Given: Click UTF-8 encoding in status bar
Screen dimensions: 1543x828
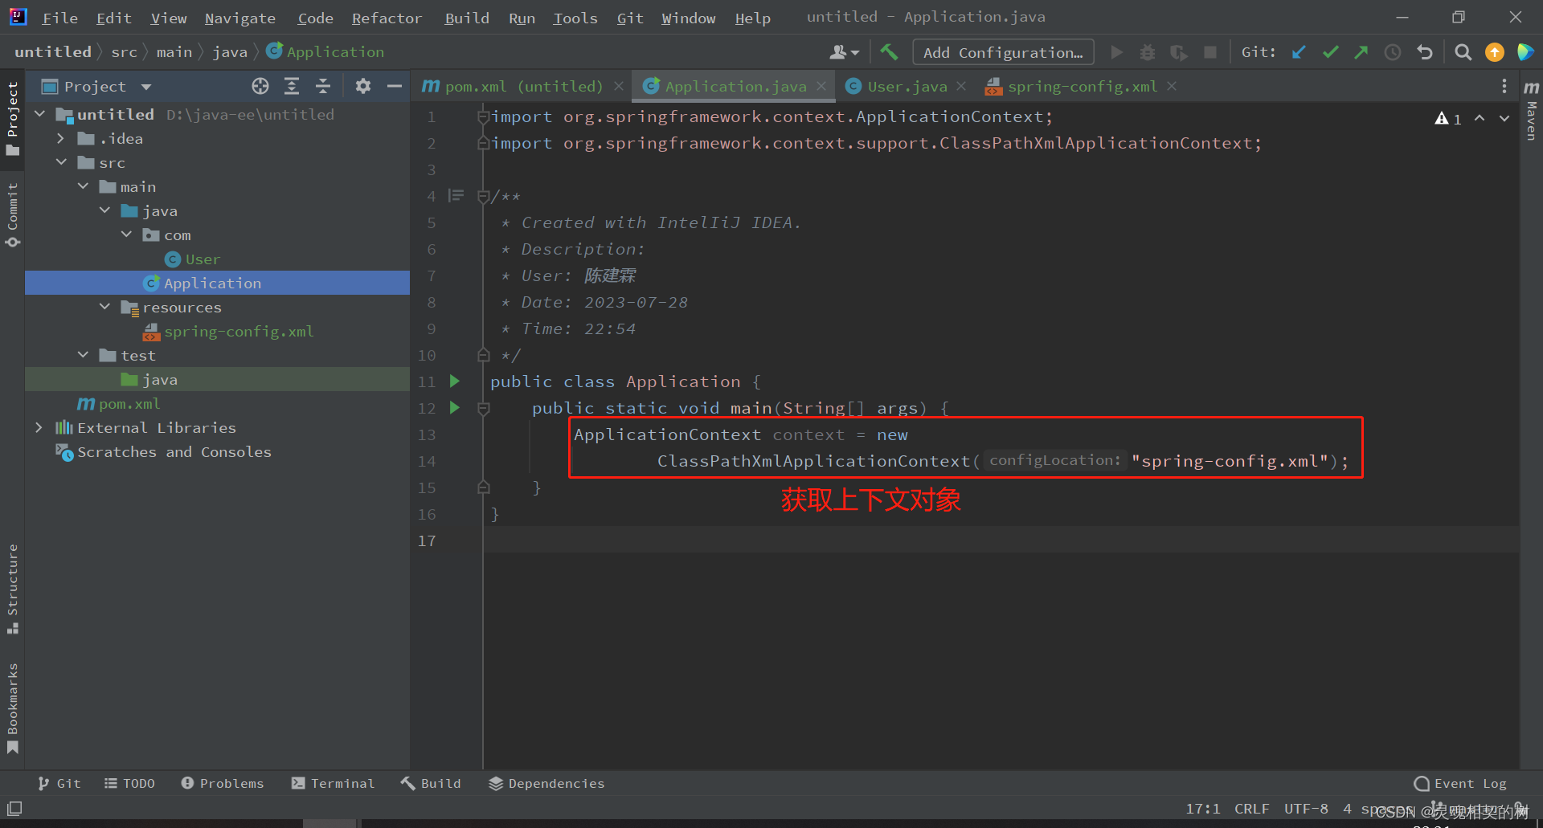Looking at the screenshot, I should click(1306, 809).
